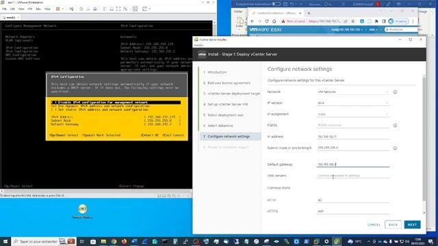Image resolution: width=438 pixels, height=246 pixels.
Task: Click the DNS servers input field
Action: point(353,176)
